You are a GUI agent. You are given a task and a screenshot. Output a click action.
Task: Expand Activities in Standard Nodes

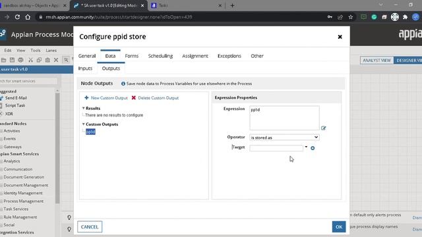click(12, 131)
